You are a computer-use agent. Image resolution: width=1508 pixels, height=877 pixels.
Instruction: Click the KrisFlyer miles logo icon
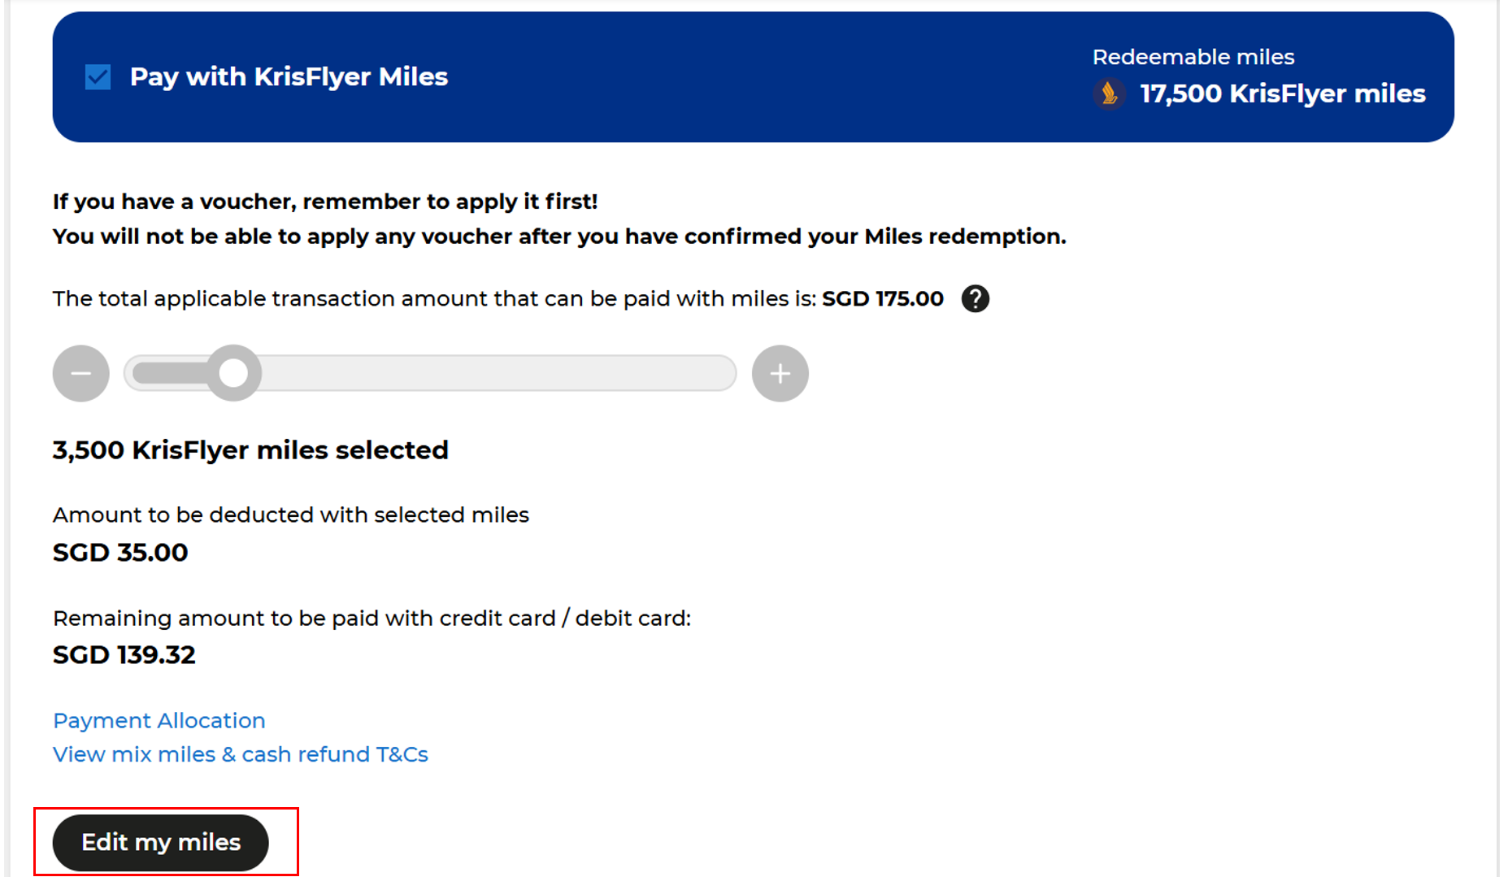tap(1109, 93)
